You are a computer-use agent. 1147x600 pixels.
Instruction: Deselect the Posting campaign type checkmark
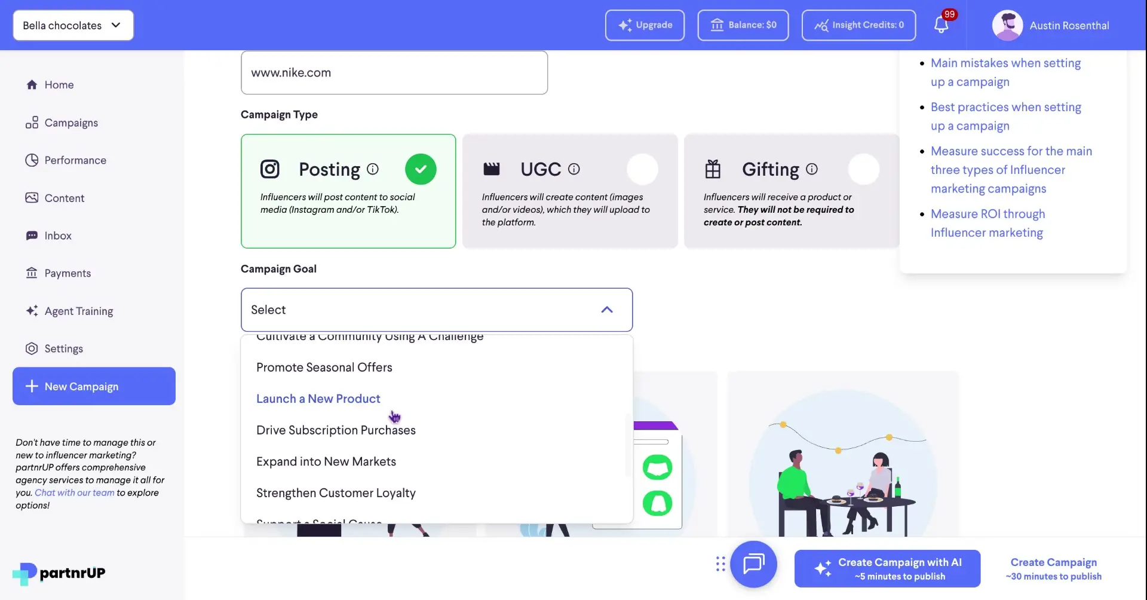[421, 169]
